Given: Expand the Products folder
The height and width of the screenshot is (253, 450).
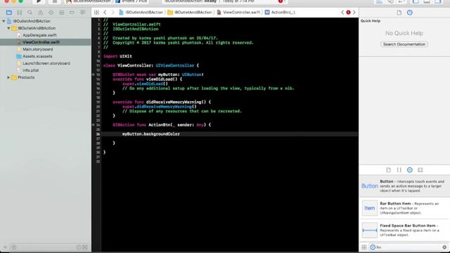Looking at the screenshot, I should (8, 77).
